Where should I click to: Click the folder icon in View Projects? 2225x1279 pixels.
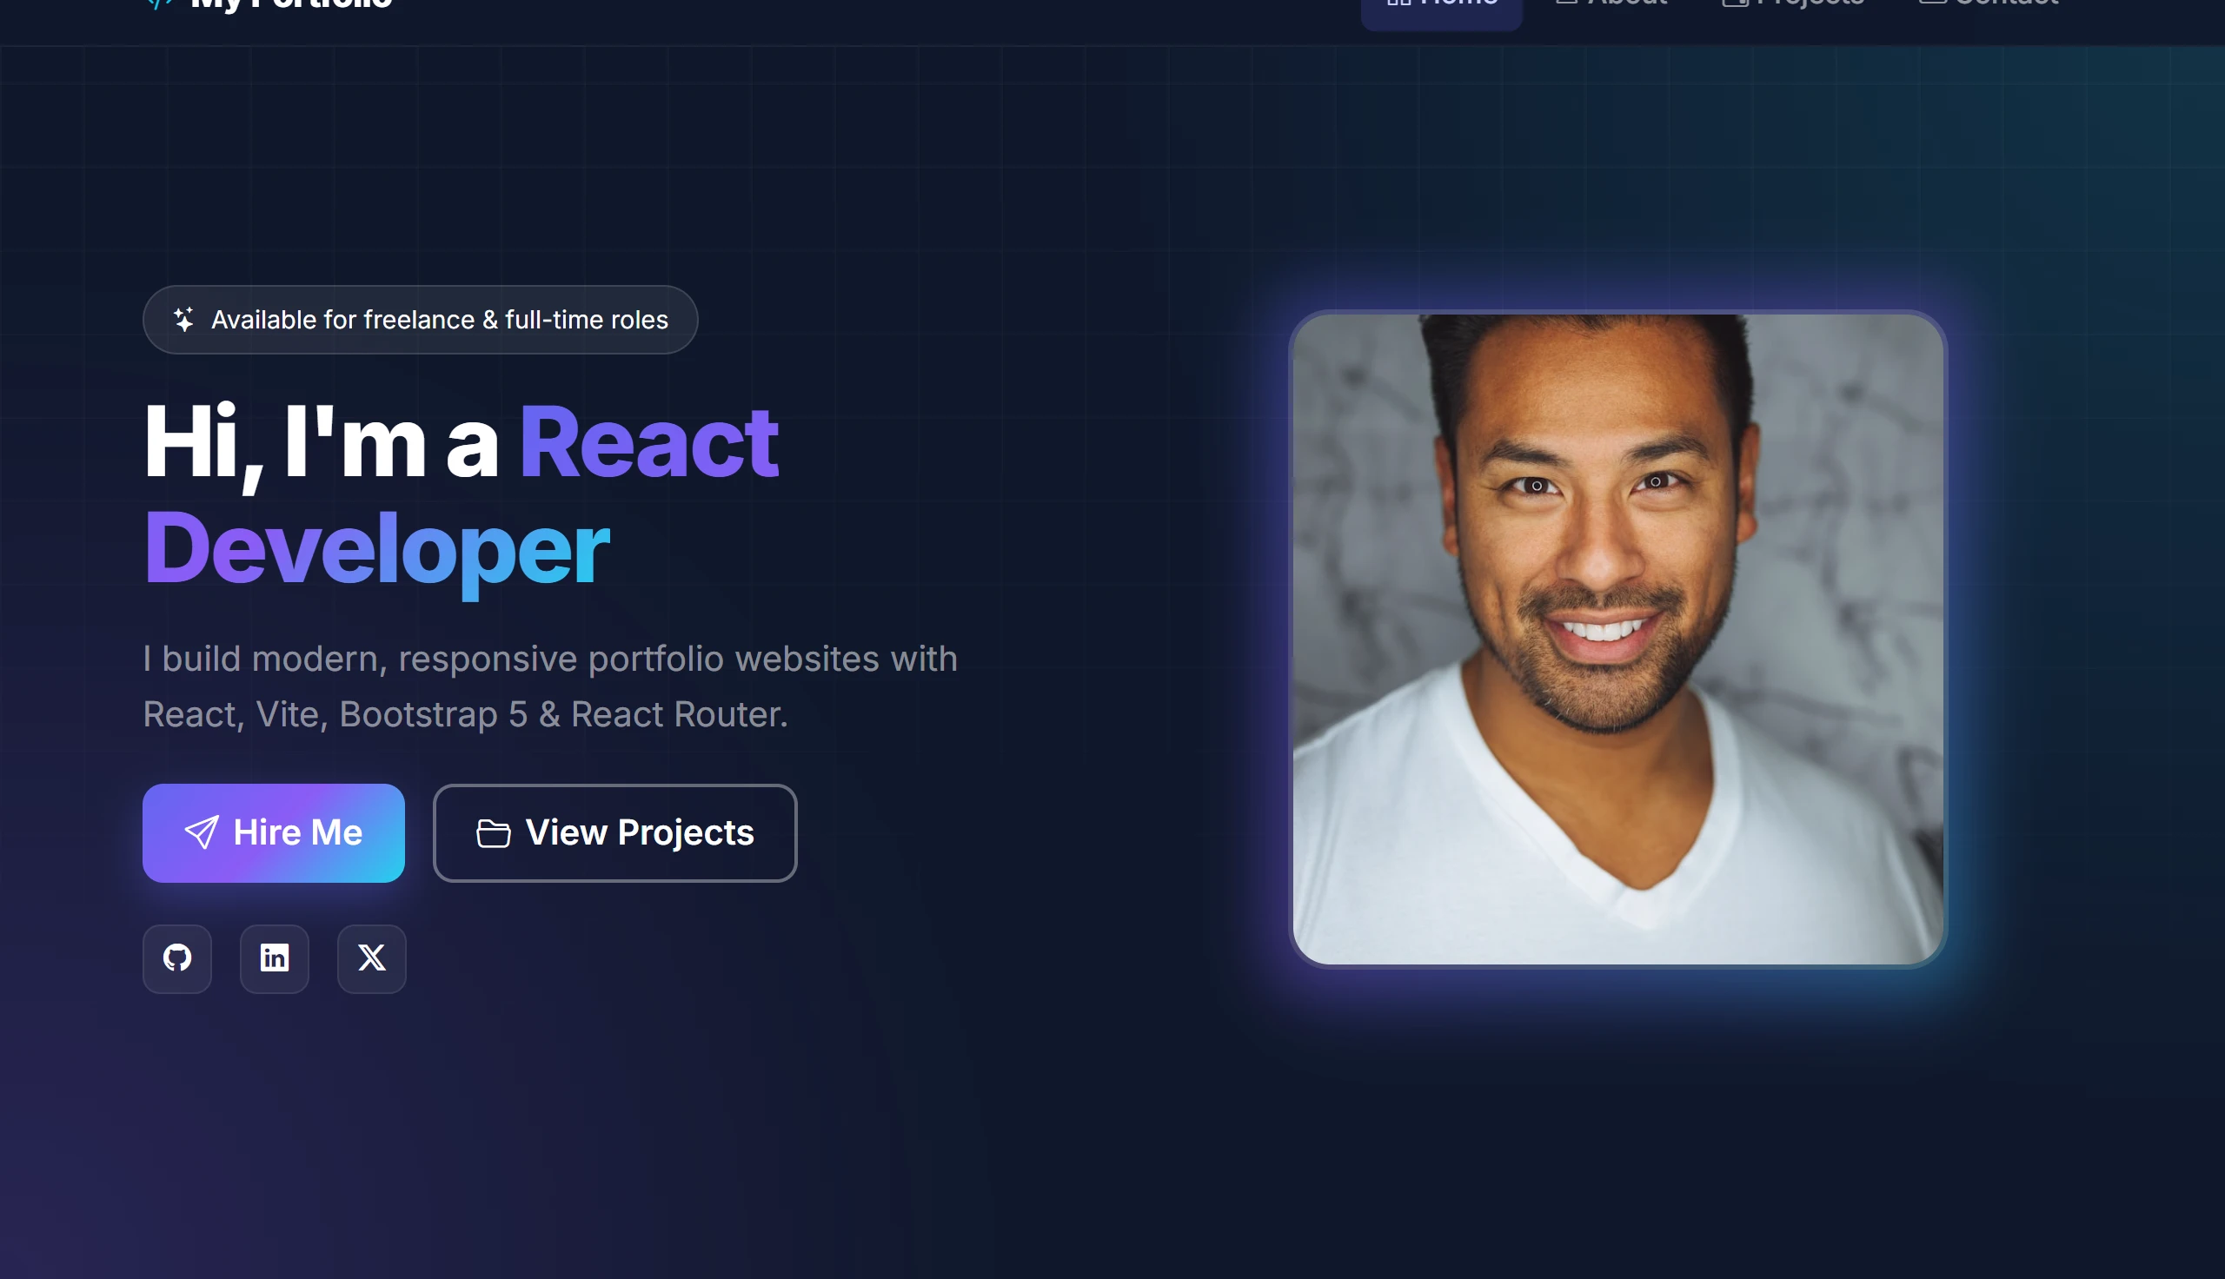point(493,832)
